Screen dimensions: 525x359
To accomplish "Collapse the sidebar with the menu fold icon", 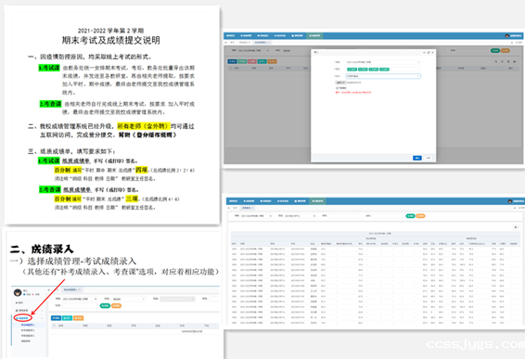I will (x=49, y=289).
